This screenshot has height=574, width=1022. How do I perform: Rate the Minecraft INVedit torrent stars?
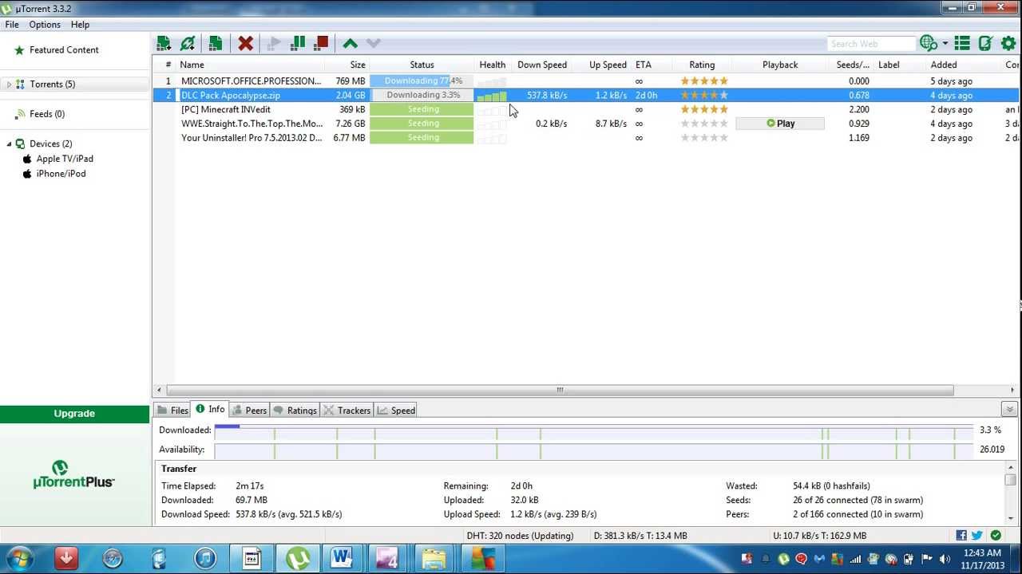pyautogui.click(x=704, y=110)
